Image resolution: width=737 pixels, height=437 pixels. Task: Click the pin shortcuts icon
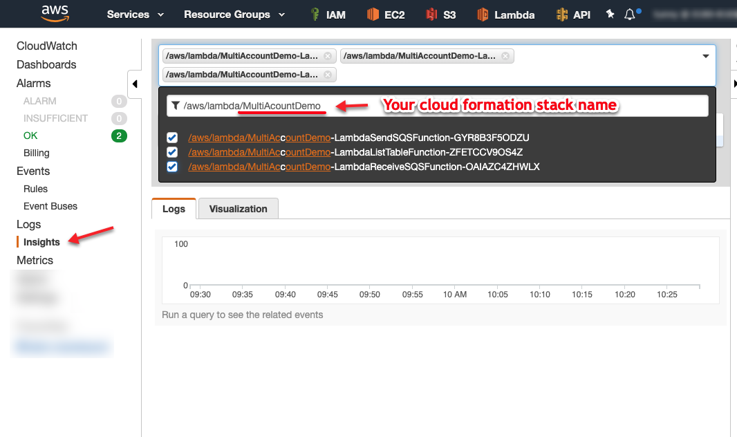[x=610, y=14]
